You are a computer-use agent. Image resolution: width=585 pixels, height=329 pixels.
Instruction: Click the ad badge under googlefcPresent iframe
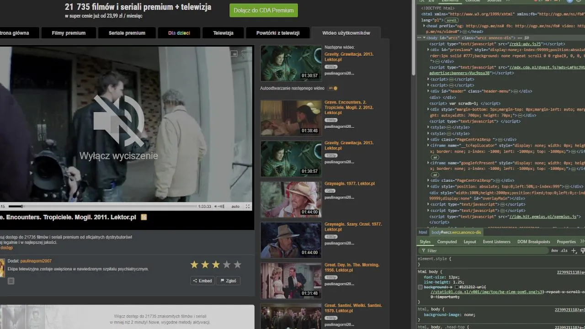(436, 175)
